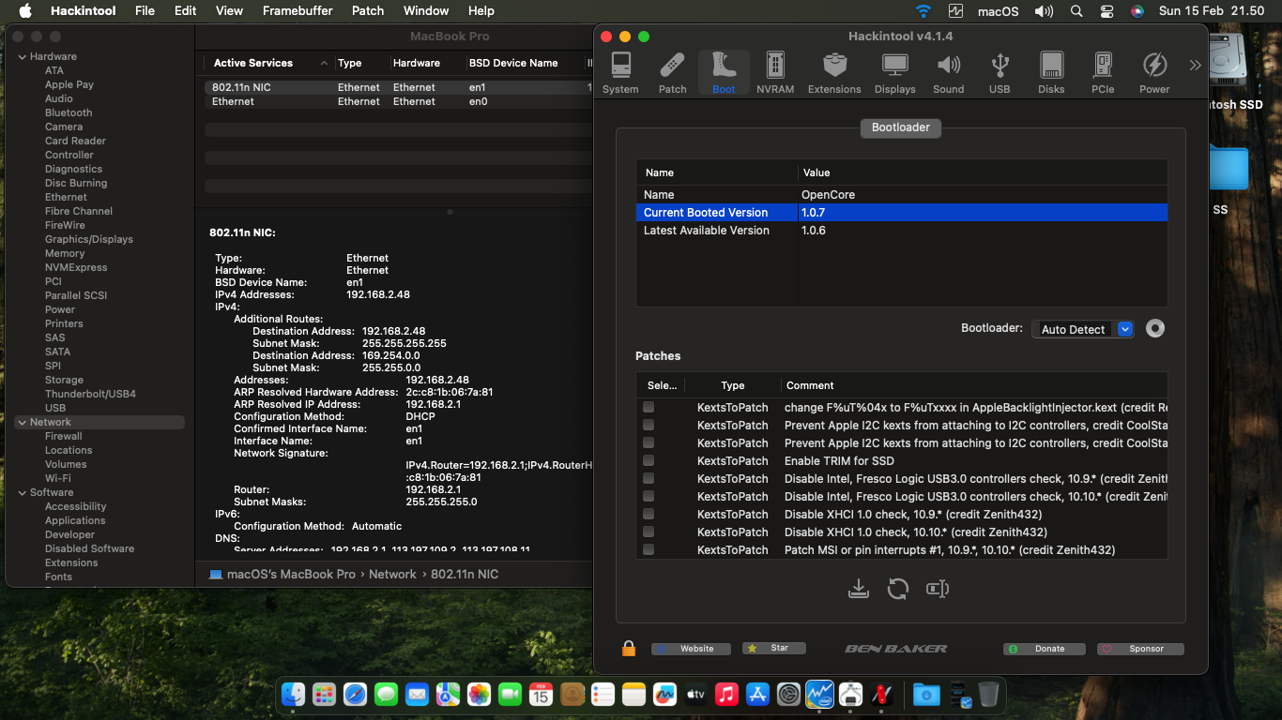The image size is (1282, 720).
Task: Click the refresh icon below the patches list
Action: pyautogui.click(x=898, y=589)
